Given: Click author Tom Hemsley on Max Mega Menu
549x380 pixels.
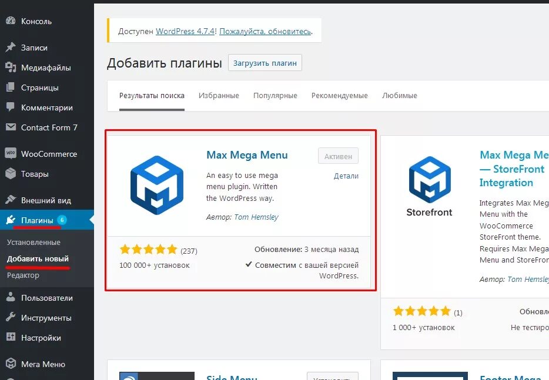Looking at the screenshot, I should 256,217.
